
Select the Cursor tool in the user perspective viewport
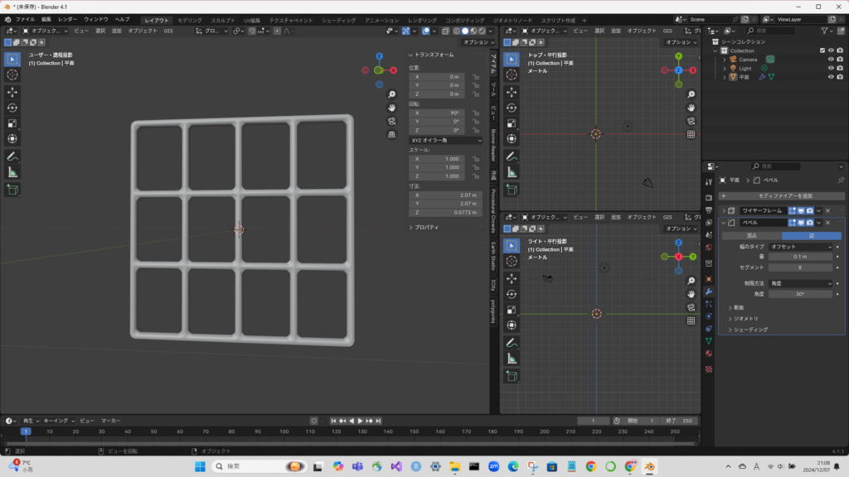click(x=12, y=75)
